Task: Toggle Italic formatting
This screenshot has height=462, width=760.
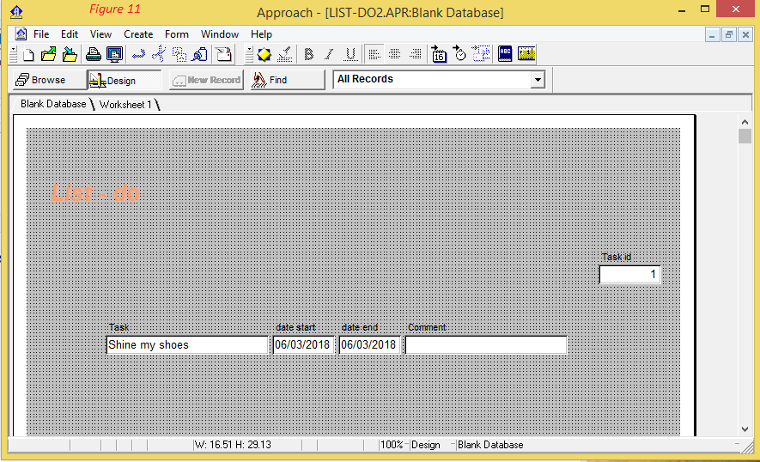Action: tap(329, 54)
